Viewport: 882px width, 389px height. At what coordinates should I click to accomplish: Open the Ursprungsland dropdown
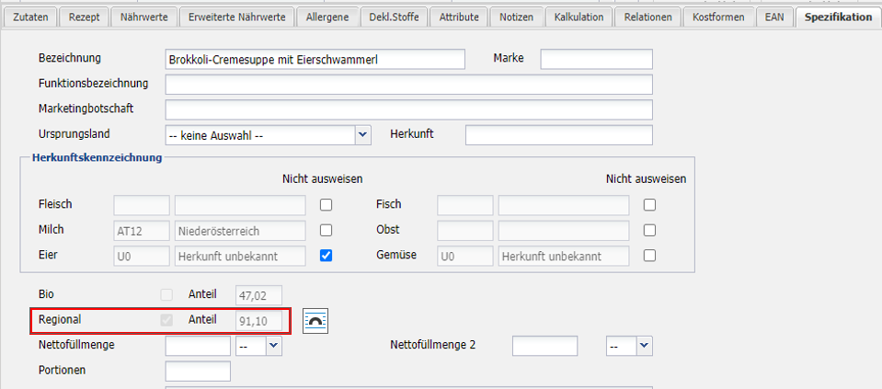click(362, 135)
